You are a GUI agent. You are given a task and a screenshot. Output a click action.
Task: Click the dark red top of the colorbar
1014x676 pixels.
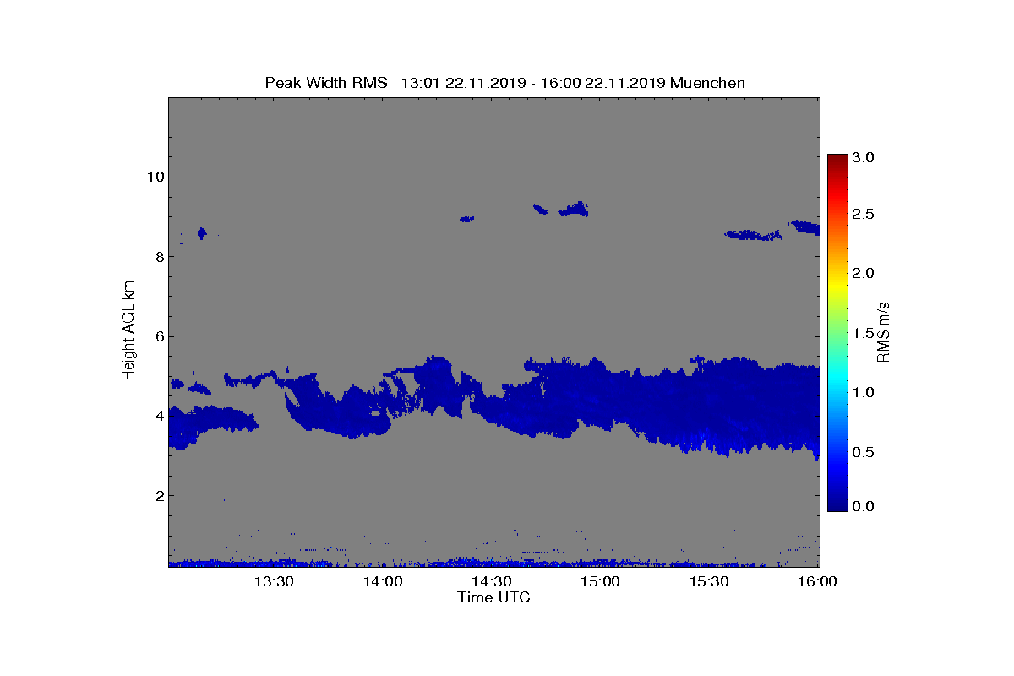(x=837, y=161)
